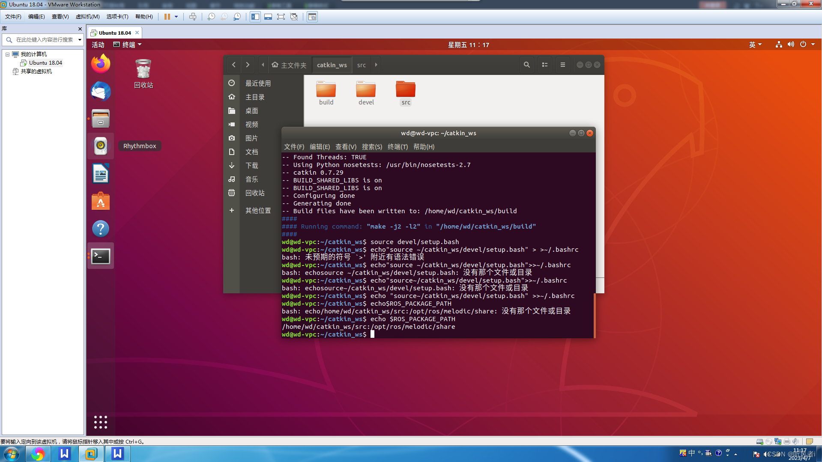Open the 终端 application menu in top bar
822x462 pixels.
[127, 45]
